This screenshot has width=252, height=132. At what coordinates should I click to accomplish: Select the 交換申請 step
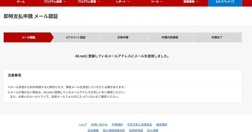(x=123, y=37)
